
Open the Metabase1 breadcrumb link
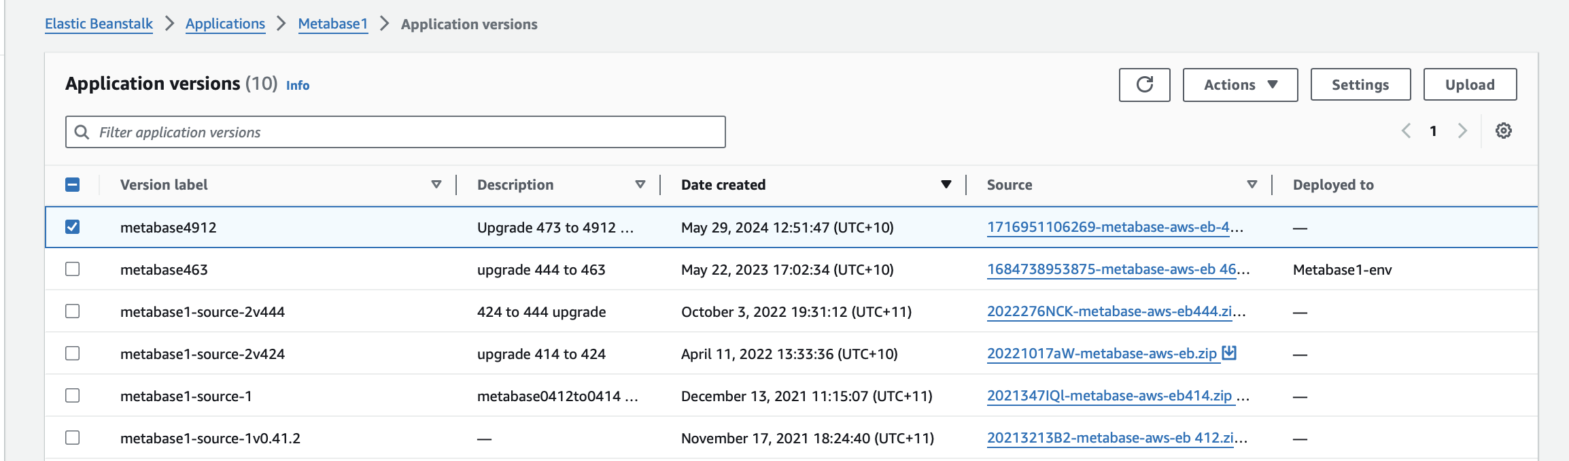coord(333,24)
